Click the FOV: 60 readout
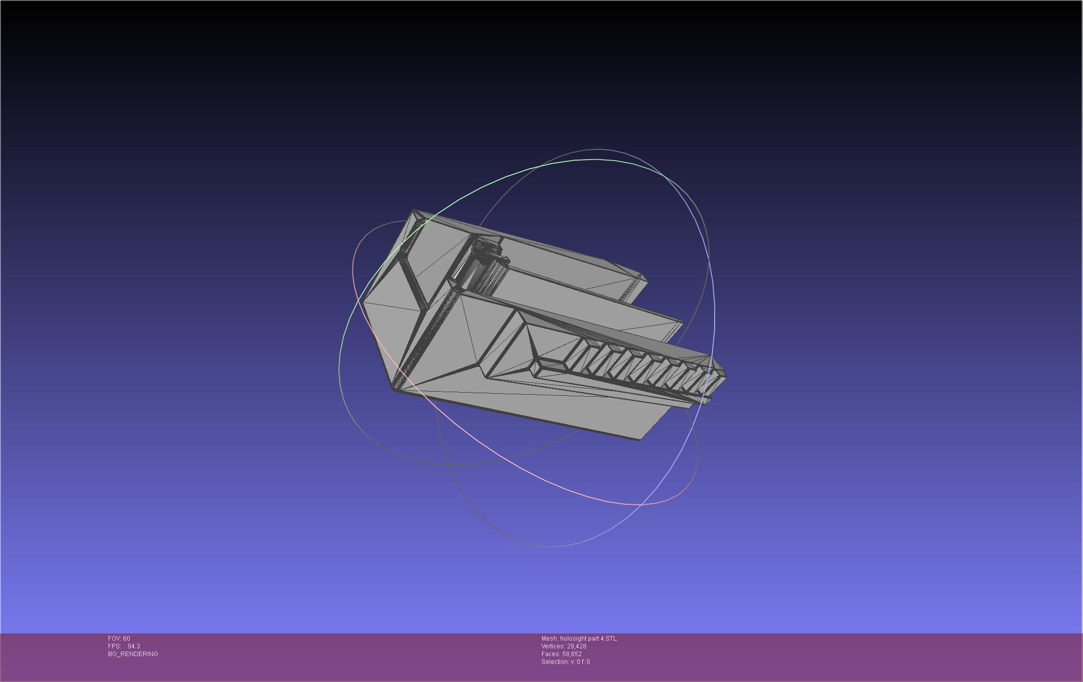 119,639
